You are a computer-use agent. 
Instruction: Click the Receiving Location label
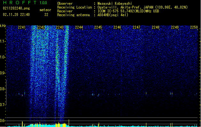click(74, 7)
